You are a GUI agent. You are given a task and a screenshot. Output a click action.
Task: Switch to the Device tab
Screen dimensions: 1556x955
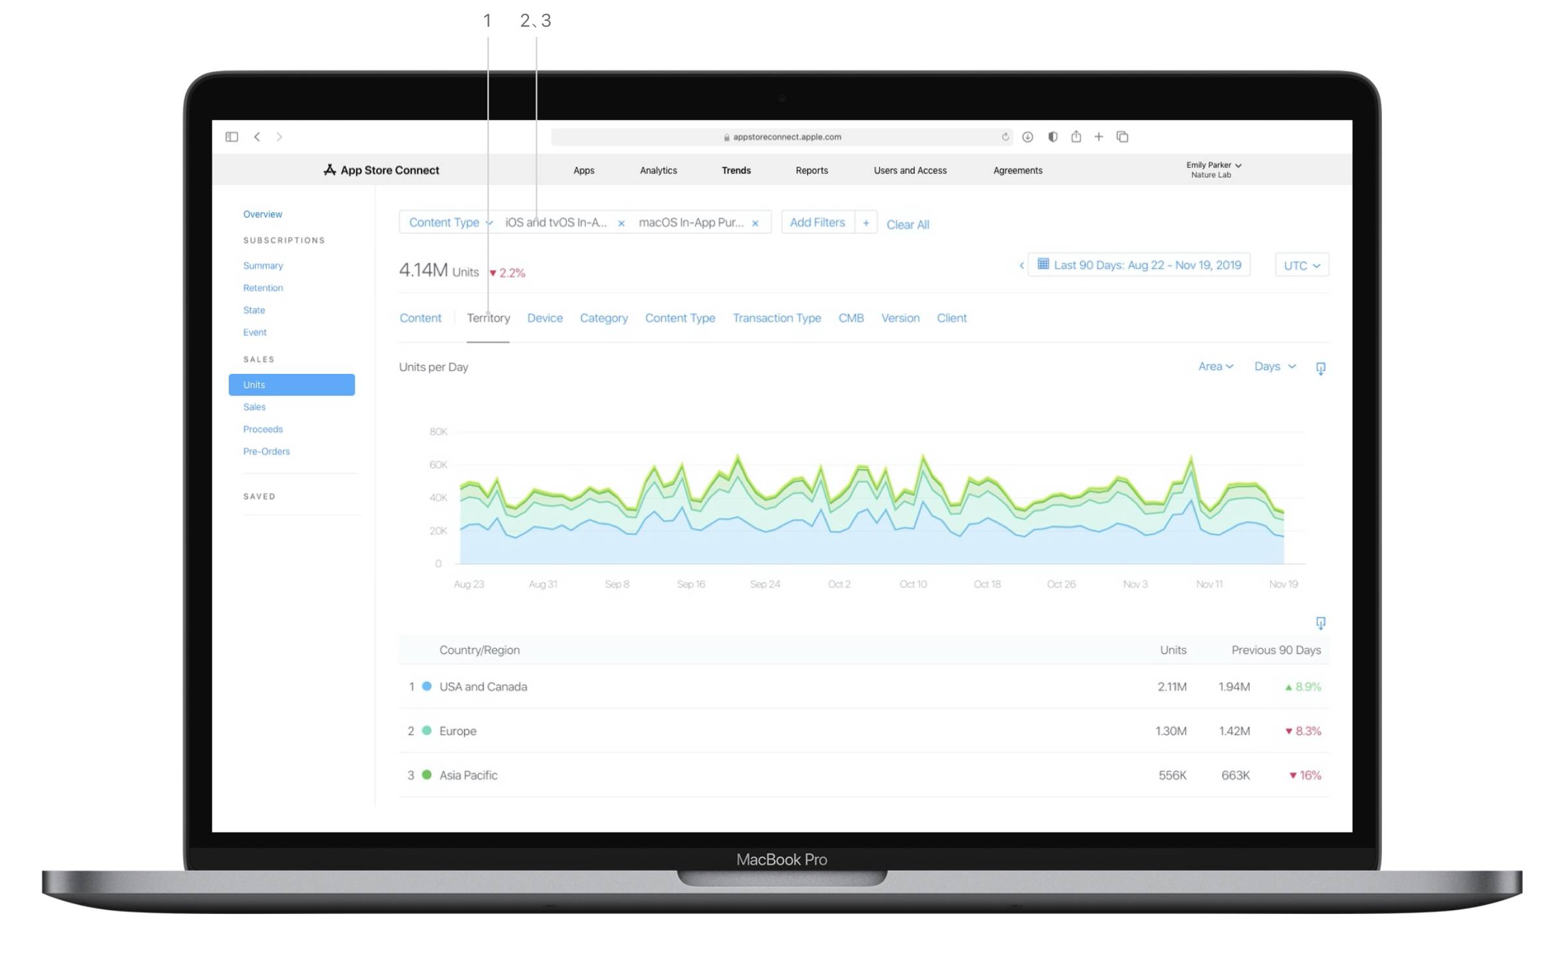pyautogui.click(x=545, y=318)
